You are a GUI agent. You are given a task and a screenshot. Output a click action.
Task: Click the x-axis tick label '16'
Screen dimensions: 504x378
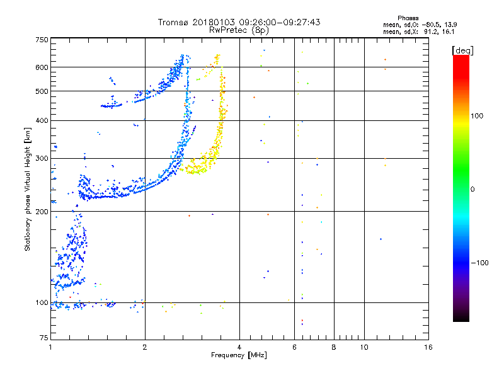pos(428,347)
